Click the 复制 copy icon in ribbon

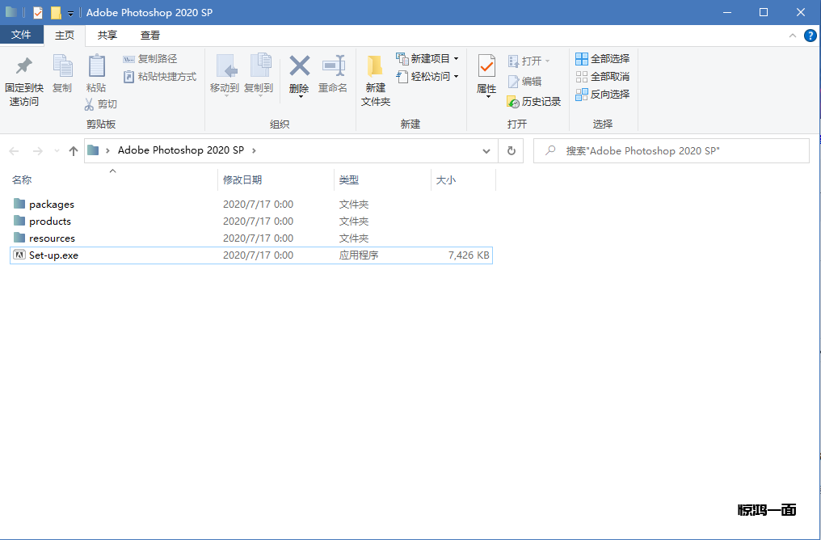click(62, 66)
